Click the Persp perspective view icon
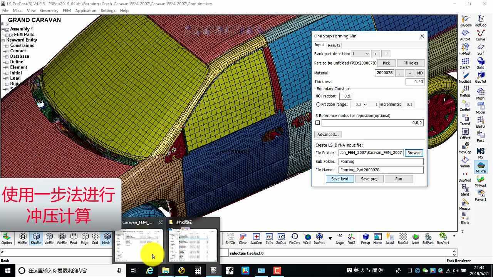 coord(365,238)
